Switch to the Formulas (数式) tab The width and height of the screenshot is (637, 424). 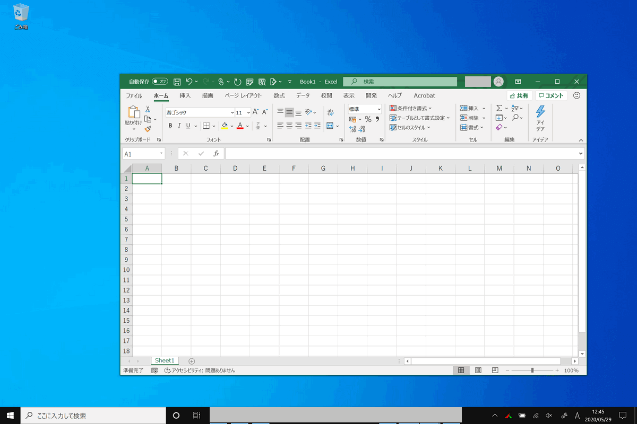279,96
